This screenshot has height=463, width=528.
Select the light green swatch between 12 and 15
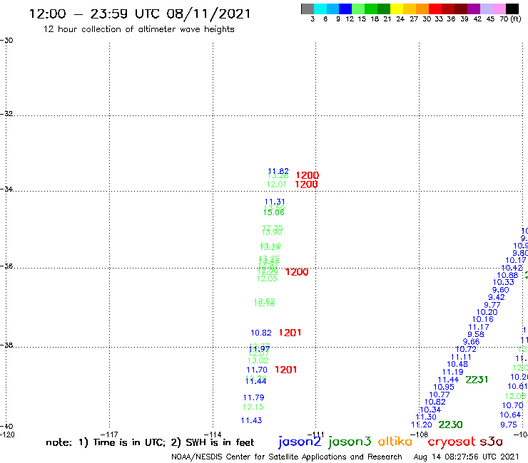358,9
